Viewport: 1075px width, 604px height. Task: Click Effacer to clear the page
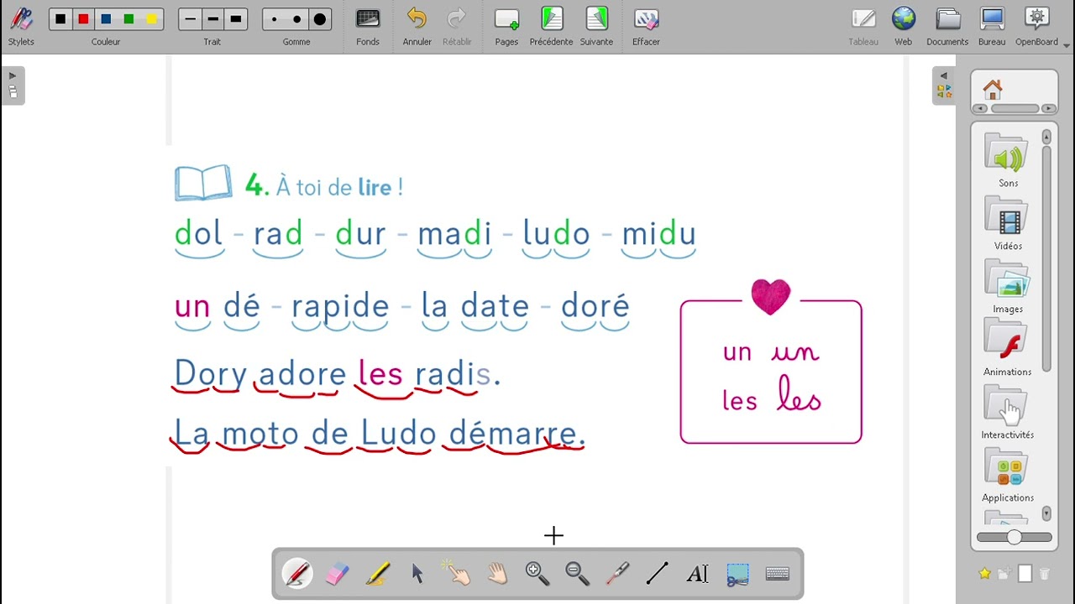point(646,26)
